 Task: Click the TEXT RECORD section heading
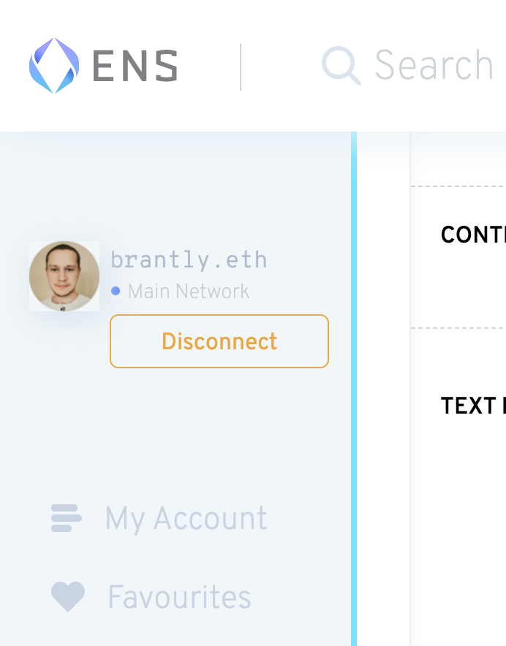point(473,406)
